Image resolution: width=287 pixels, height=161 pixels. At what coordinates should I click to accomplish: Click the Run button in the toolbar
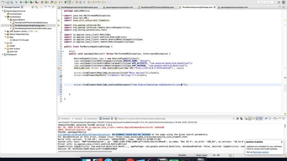(26, 2)
